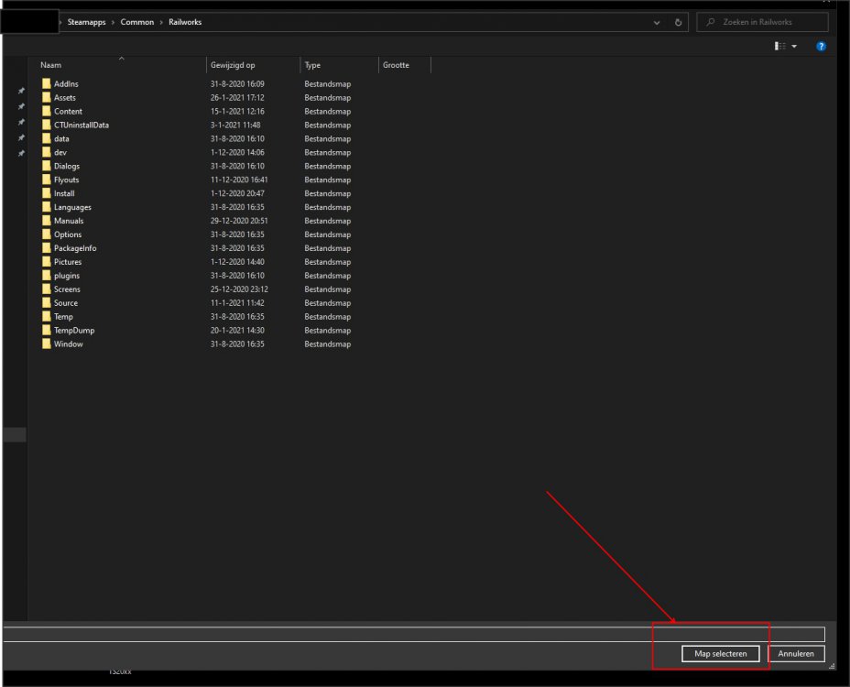
Task: Click the AddIns folder icon
Action: click(x=47, y=84)
